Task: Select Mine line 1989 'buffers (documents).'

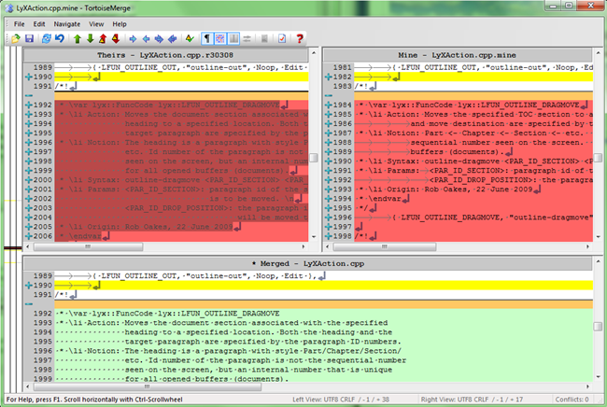Action: point(473,151)
